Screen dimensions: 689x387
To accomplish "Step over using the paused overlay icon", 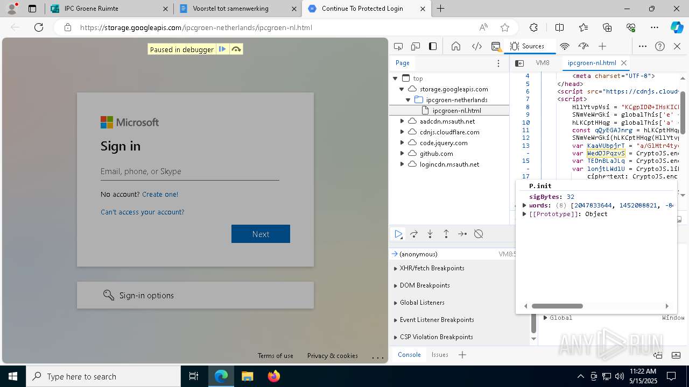I will pos(236,49).
